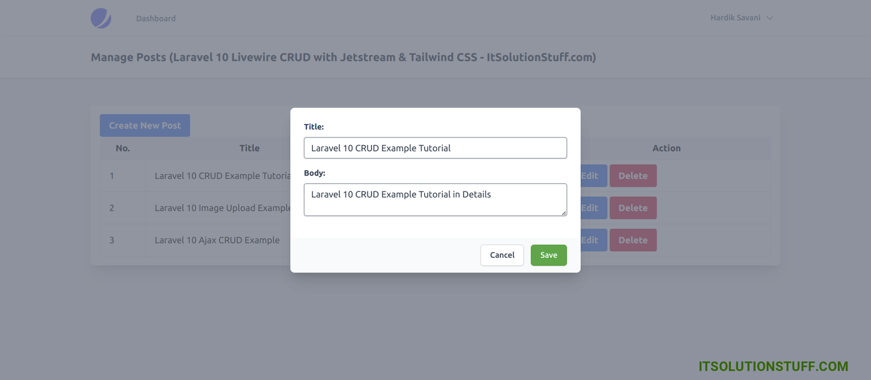Viewport: 871px width, 380px height.
Task: Click the Body textarea resize handle
Action: pyautogui.click(x=563, y=213)
